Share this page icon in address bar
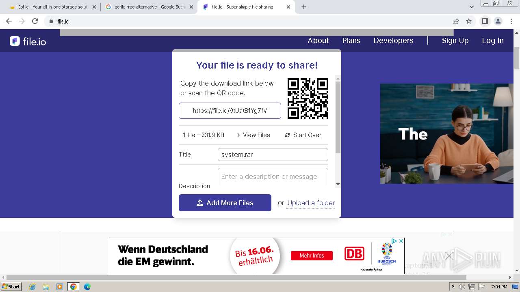The width and height of the screenshot is (520, 292). [456, 21]
